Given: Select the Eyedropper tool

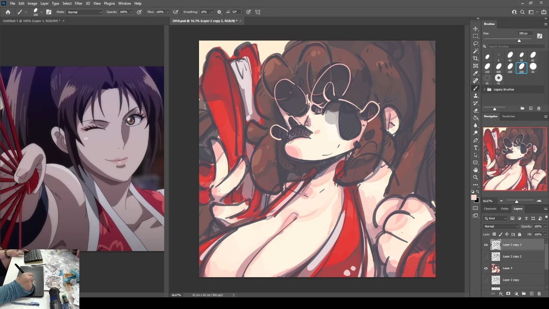Looking at the screenshot, I should [x=475, y=73].
